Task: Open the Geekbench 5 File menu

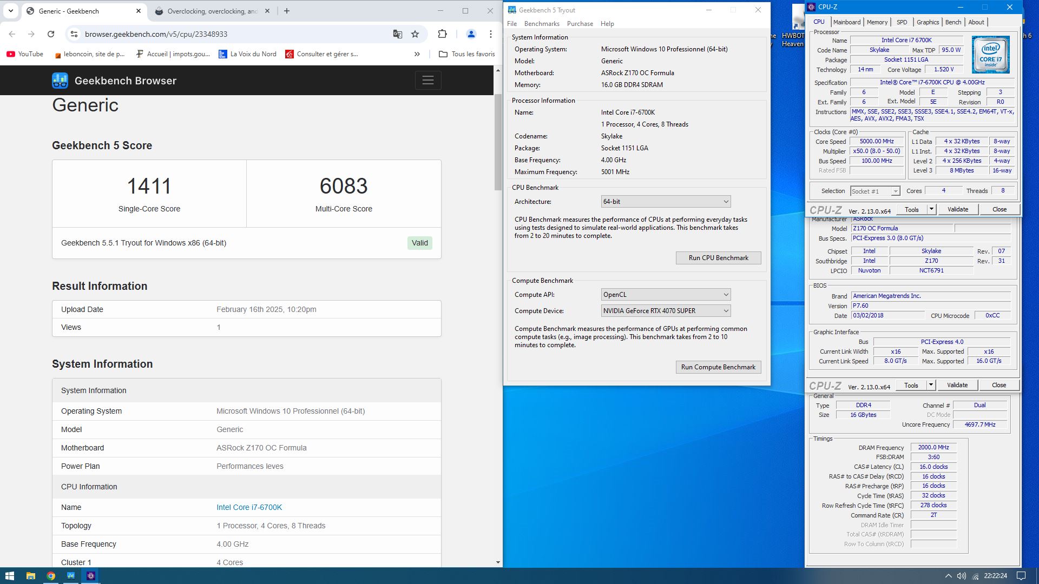Action: click(x=512, y=24)
